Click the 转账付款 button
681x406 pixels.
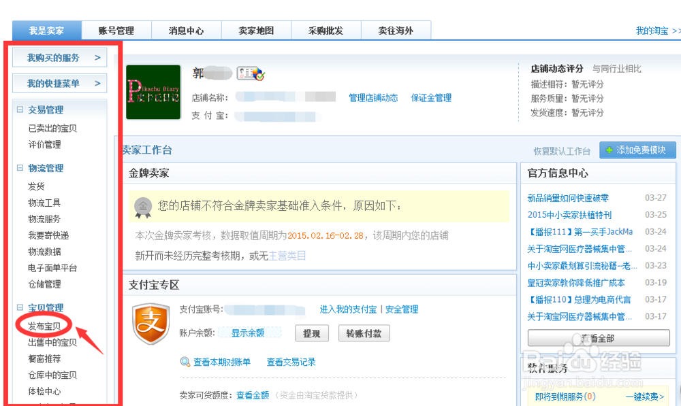364,333
